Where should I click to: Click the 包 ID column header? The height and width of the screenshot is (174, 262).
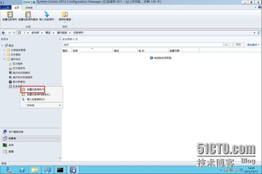click(x=153, y=51)
